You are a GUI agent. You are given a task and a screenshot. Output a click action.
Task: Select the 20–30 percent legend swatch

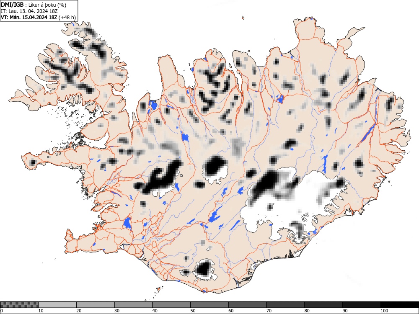(x=96, y=305)
